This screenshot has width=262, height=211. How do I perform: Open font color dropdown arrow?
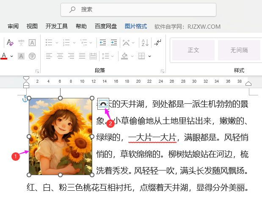click(x=11, y=56)
